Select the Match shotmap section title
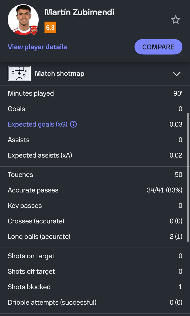 coord(60,73)
